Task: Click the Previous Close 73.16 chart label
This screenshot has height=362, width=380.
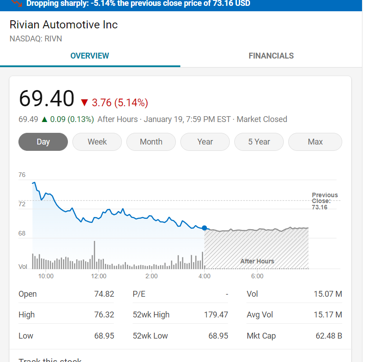Action: pos(325,201)
